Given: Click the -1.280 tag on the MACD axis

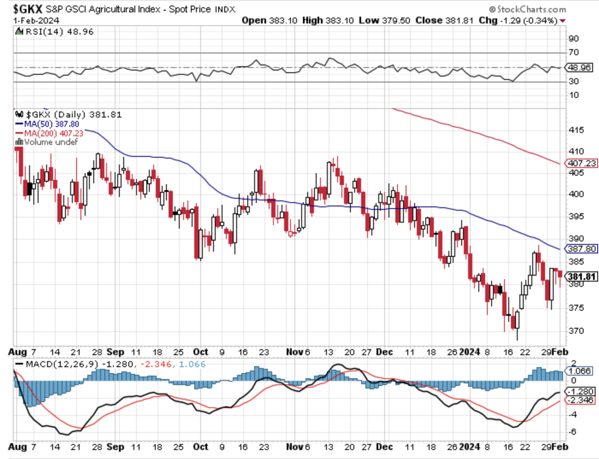Looking at the screenshot, I should click(580, 391).
